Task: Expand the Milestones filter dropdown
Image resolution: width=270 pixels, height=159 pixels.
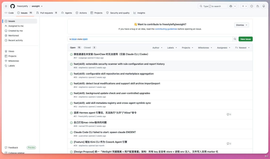Action: [205, 48]
